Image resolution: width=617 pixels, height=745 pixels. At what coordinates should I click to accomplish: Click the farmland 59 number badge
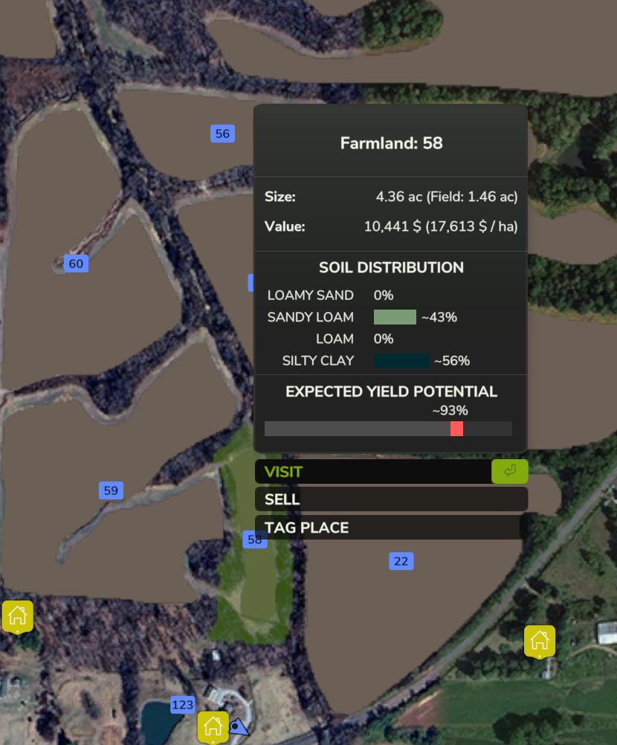pos(111,490)
